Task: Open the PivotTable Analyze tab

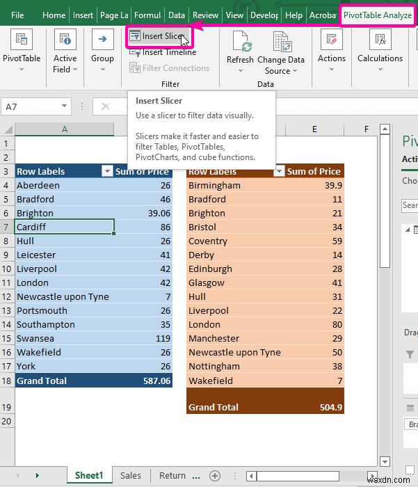Action: point(378,15)
